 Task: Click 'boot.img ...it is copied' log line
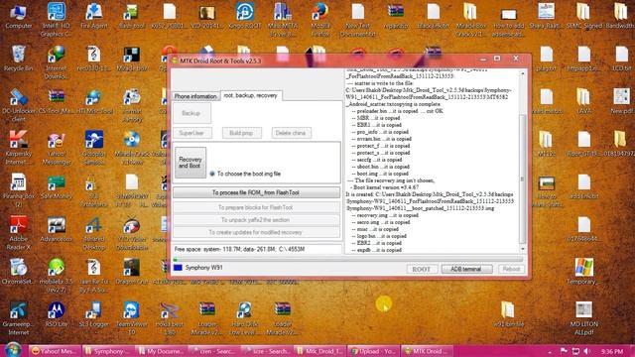point(382,174)
